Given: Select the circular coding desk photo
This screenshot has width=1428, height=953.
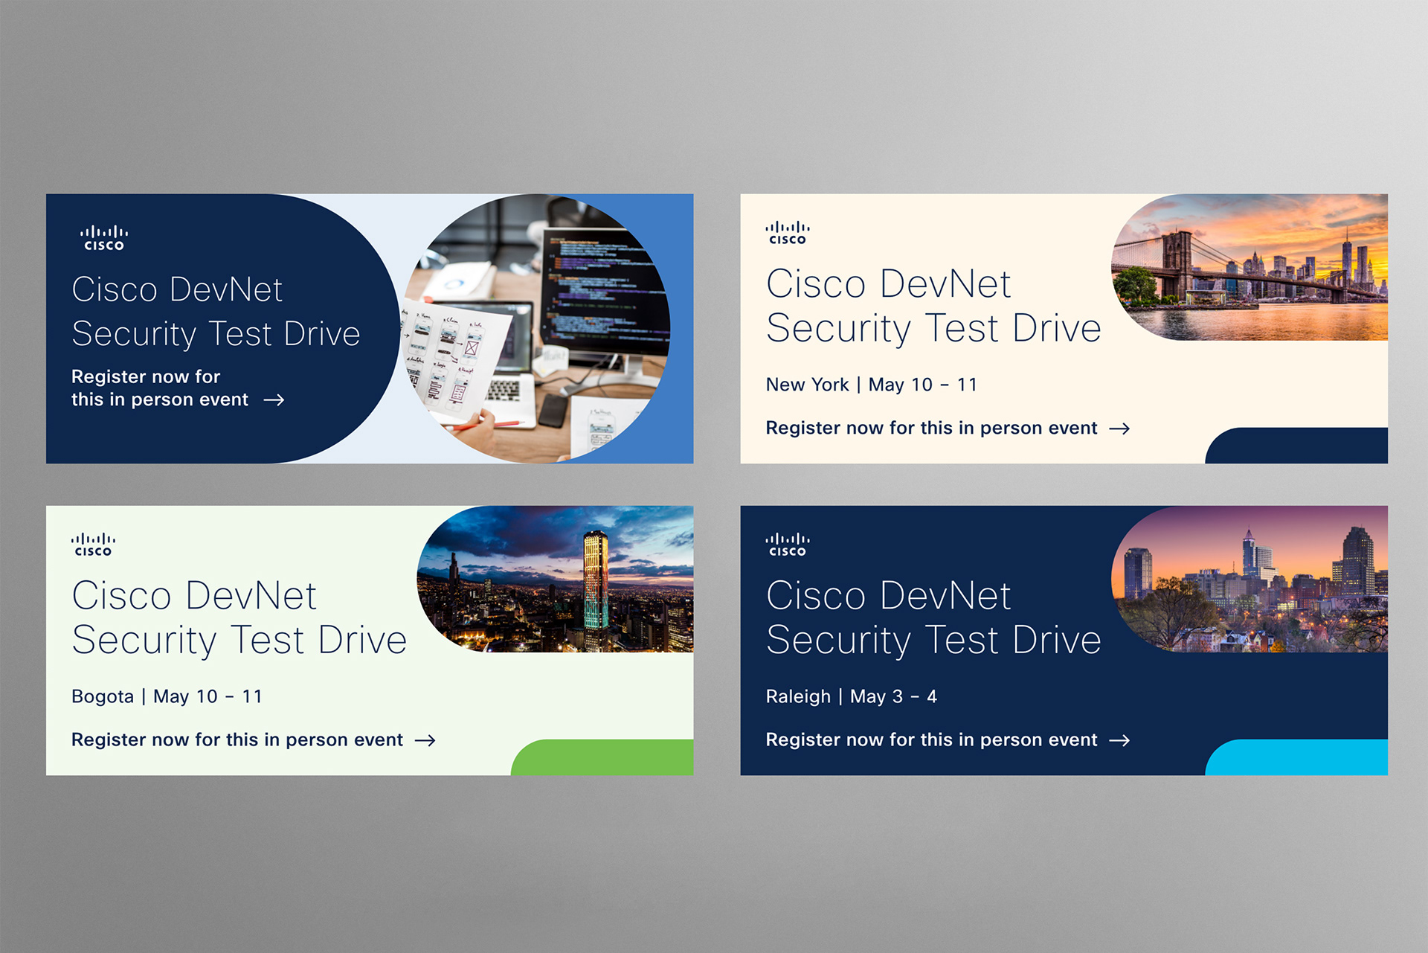Looking at the screenshot, I should [x=535, y=329].
